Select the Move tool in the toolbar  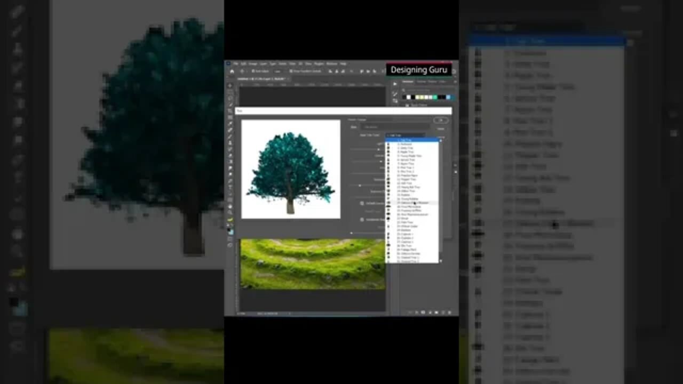pos(230,85)
